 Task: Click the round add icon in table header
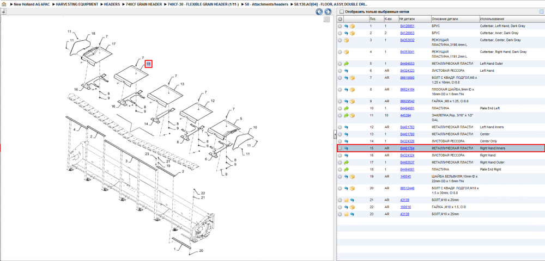pyautogui.click(x=340, y=19)
